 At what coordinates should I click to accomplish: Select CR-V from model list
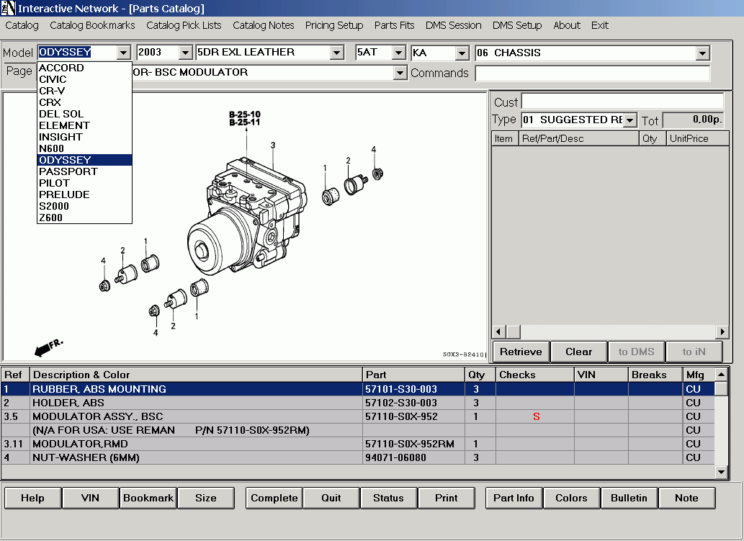[84, 91]
